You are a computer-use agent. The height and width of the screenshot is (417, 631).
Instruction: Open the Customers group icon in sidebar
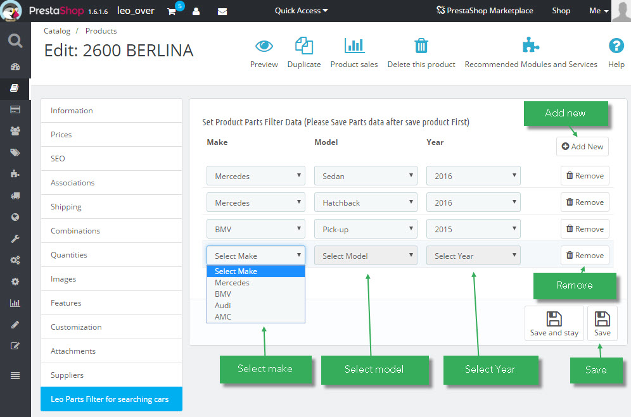[15, 131]
